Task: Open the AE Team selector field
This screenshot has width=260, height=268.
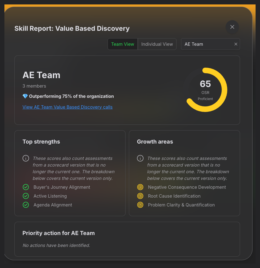Action: [x=210, y=44]
